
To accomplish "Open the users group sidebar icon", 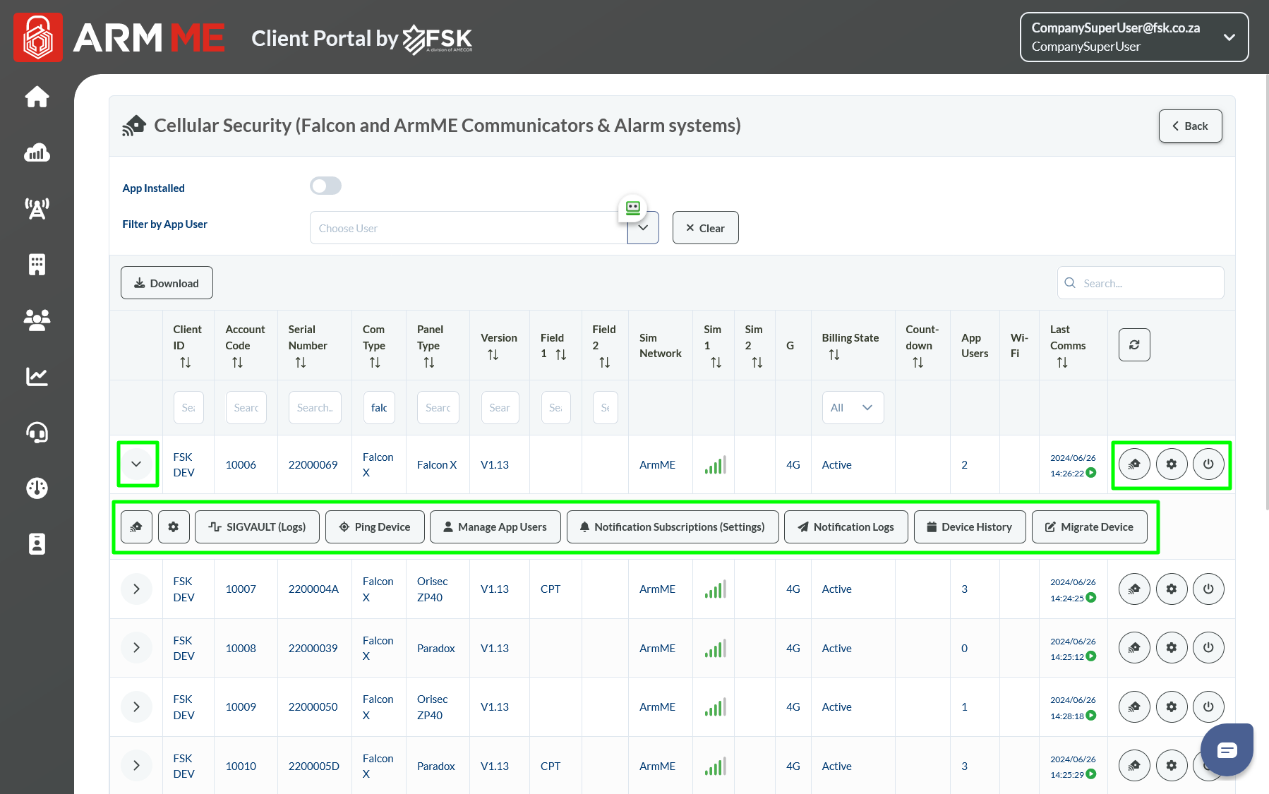I will coord(37,320).
